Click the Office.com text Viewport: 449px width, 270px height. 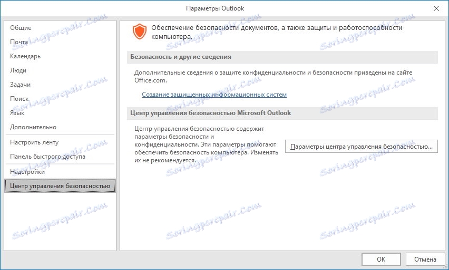151,80
